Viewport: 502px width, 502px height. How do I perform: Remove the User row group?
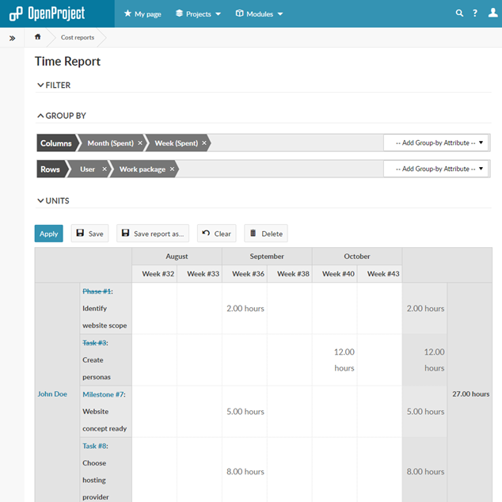[x=105, y=169]
